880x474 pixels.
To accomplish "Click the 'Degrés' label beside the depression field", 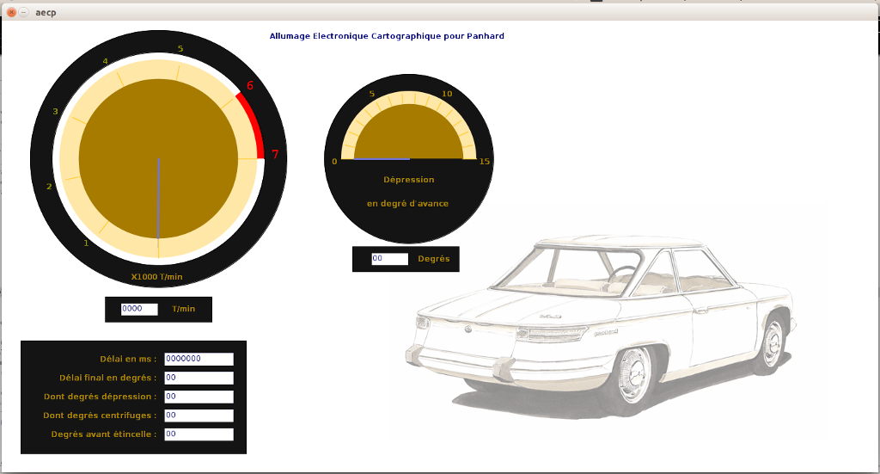I will [434, 259].
